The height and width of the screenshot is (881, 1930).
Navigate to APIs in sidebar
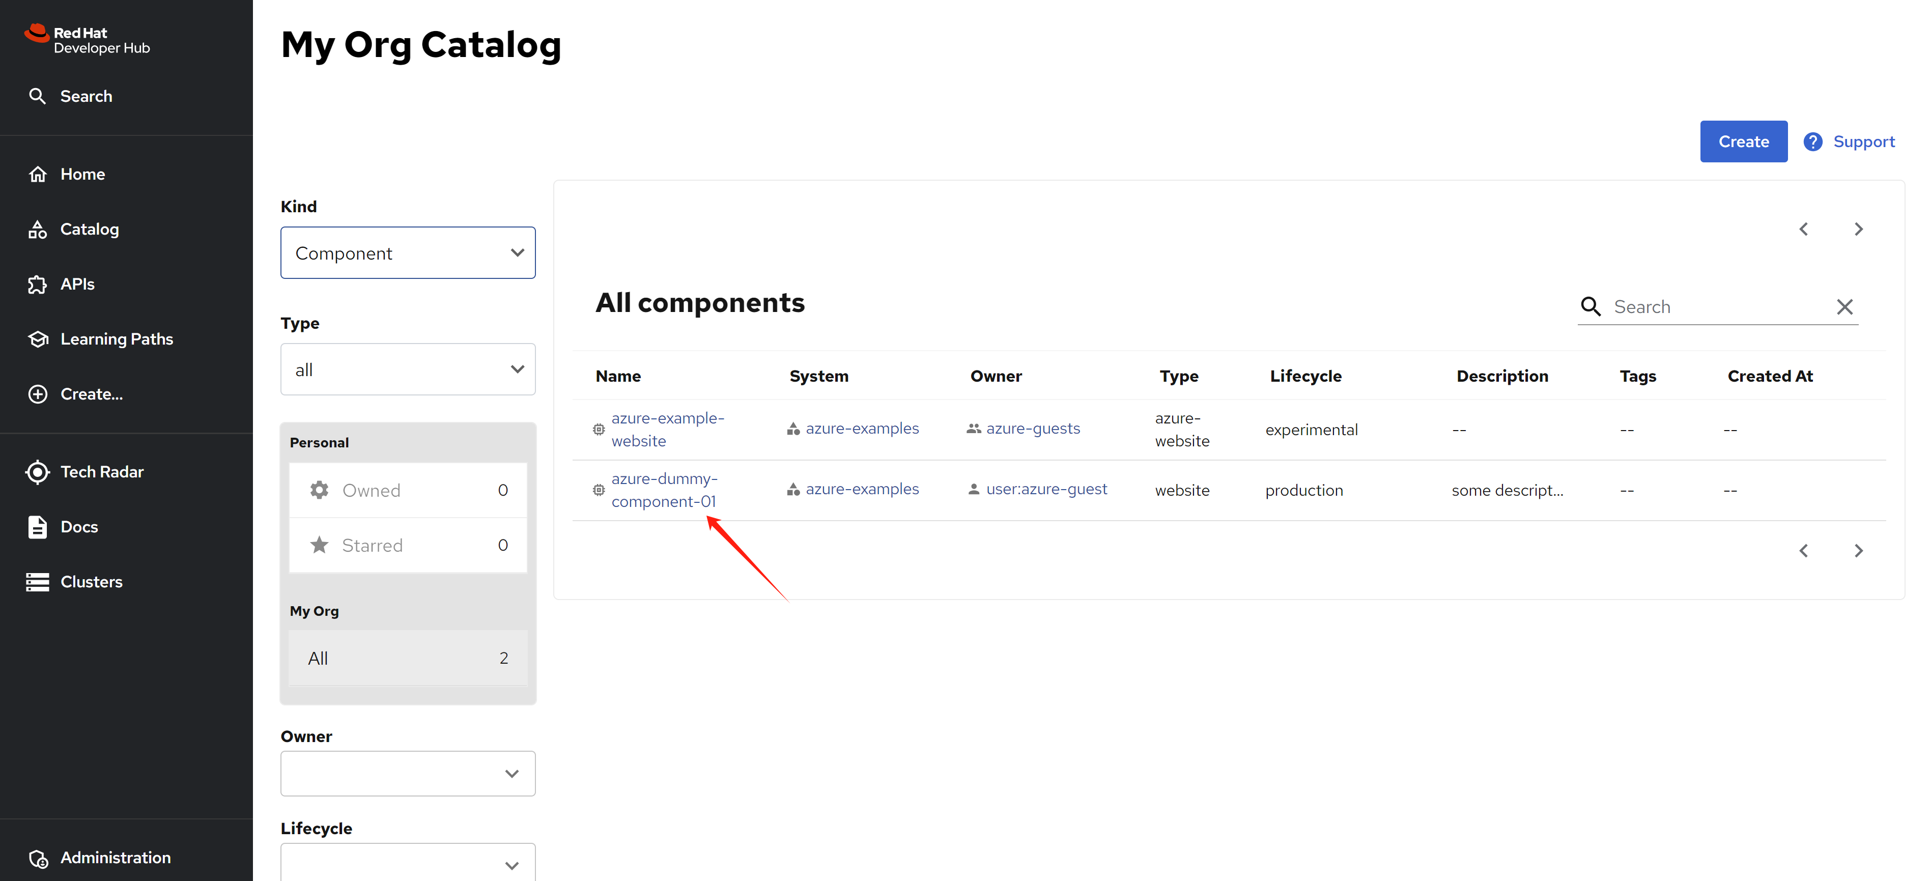pyautogui.click(x=77, y=284)
